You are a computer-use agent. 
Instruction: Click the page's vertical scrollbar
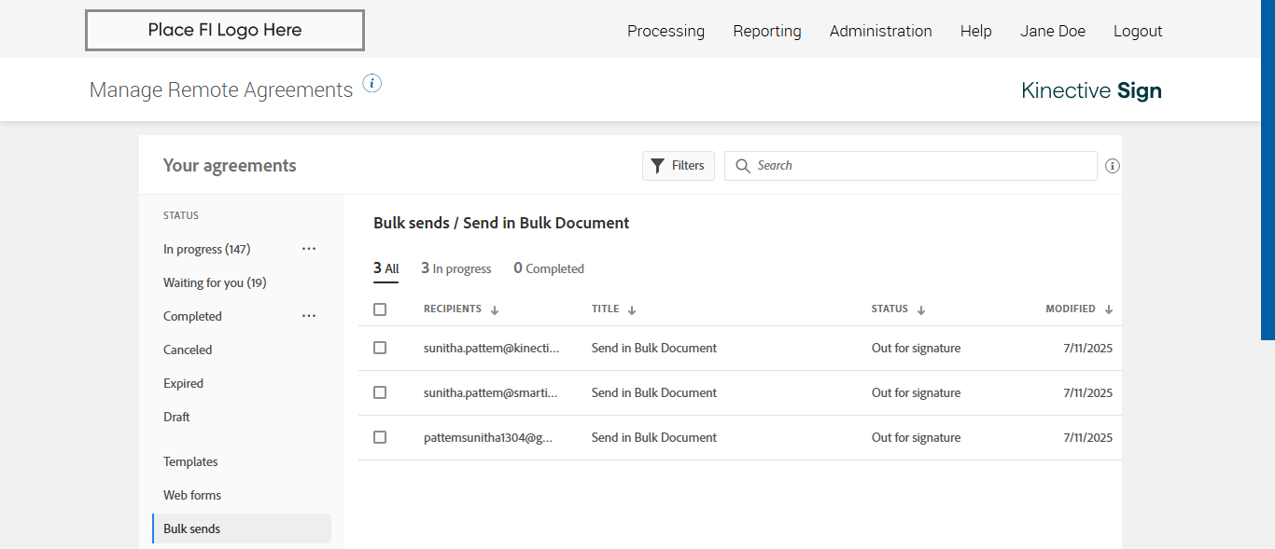coord(1268,168)
